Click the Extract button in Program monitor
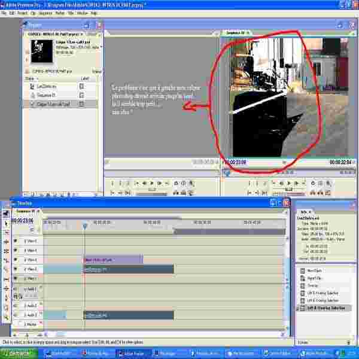The image size is (359, 359). click(x=320, y=193)
